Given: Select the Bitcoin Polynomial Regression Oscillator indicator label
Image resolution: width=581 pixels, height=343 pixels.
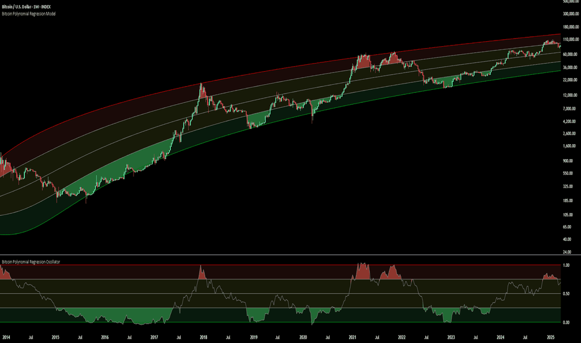Looking at the screenshot, I should click(x=31, y=262).
